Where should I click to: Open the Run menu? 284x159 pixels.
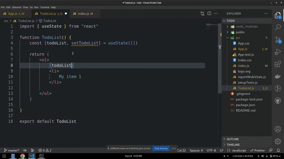point(36,8)
